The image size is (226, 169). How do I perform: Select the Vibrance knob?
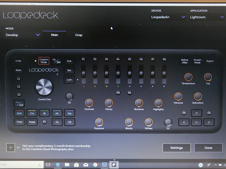click(178, 96)
